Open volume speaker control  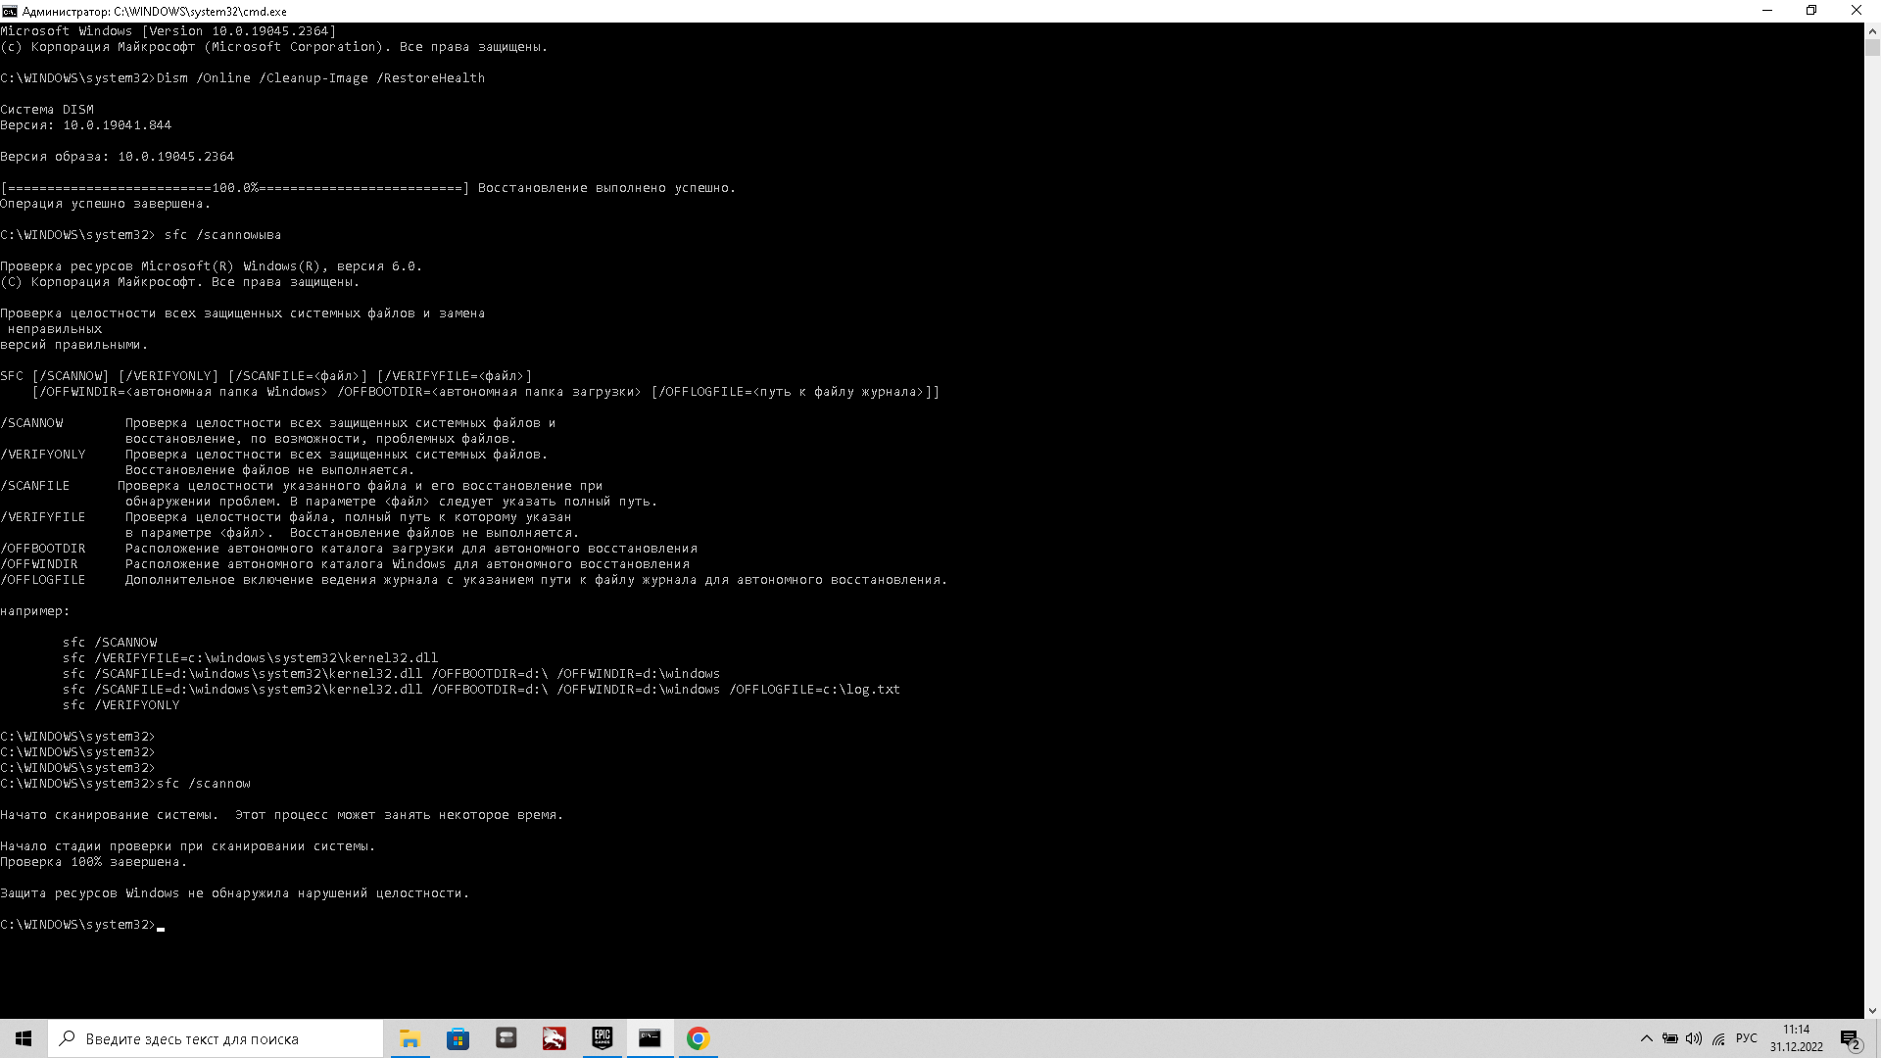point(1694,1038)
